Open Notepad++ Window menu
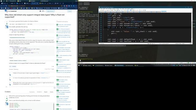Image resolution: width=196 pixels, height=110 pixels. pyautogui.click(x=132, y=9)
